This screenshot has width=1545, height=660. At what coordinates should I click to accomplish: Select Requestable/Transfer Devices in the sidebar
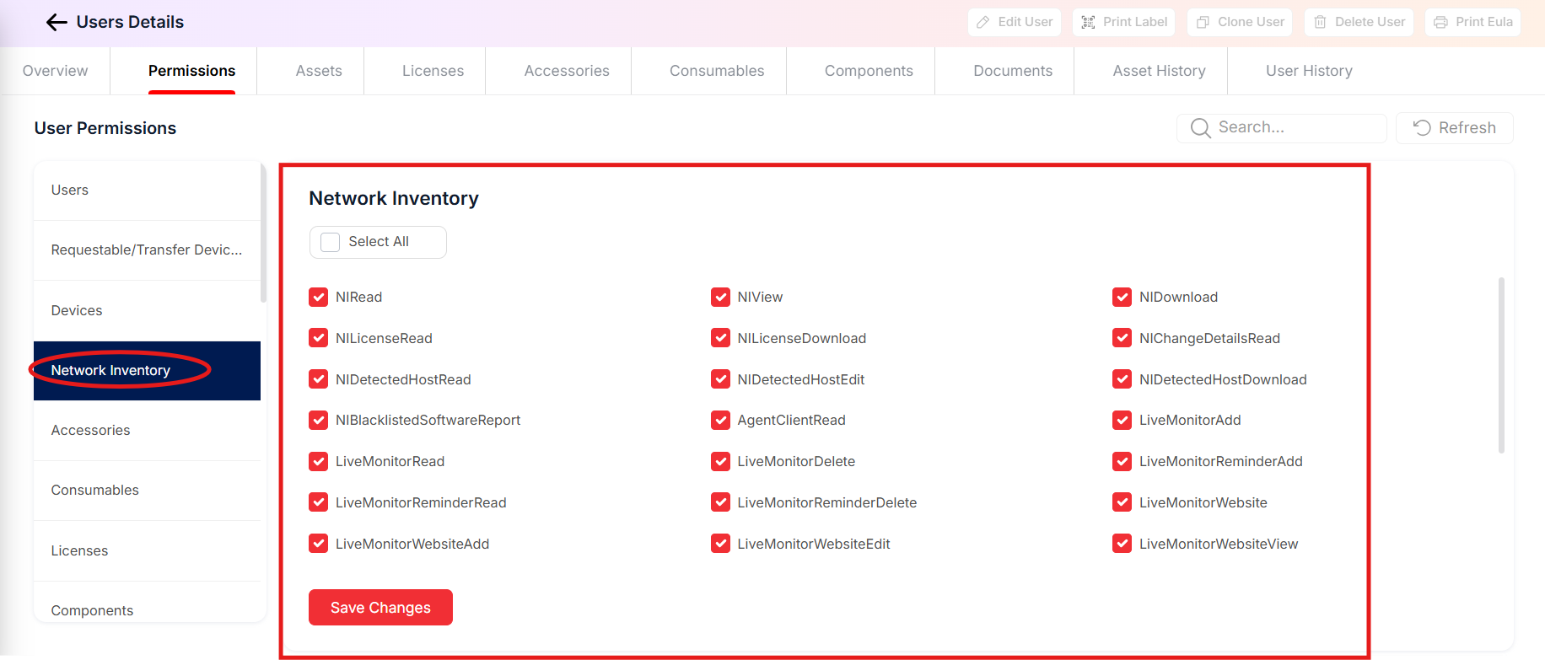point(147,250)
